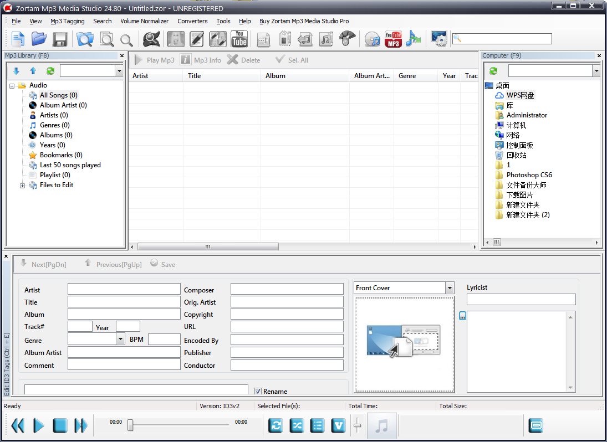Click the MP3 player device toolbar icon

pos(285,39)
